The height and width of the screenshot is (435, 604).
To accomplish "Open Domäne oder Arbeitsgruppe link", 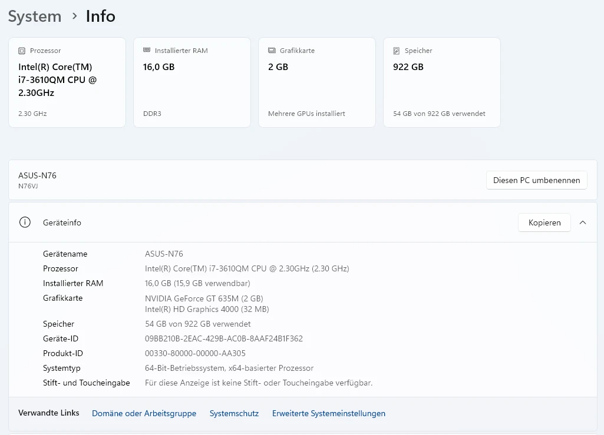I will tap(144, 413).
